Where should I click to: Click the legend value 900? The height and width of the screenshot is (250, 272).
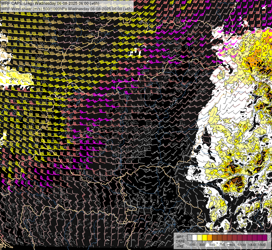pyautogui.click(x=232, y=245)
